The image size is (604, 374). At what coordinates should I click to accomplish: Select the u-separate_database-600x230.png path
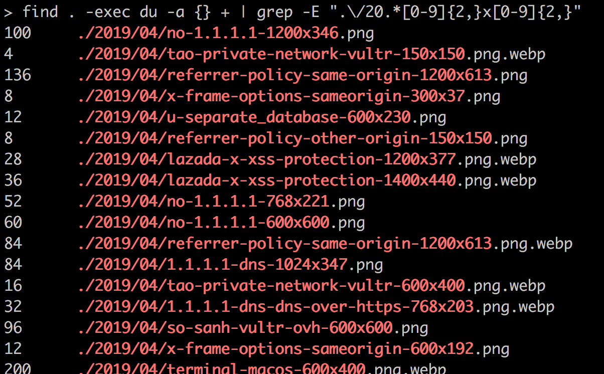[x=262, y=117]
